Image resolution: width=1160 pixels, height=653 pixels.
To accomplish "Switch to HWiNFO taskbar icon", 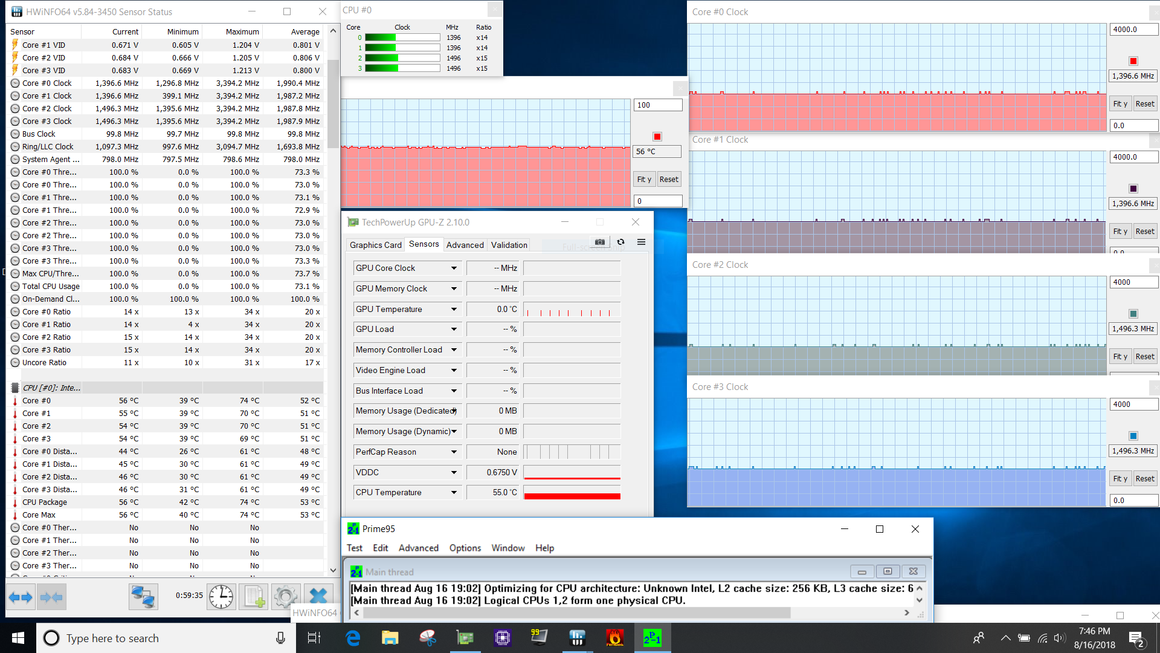I will coord(577,638).
